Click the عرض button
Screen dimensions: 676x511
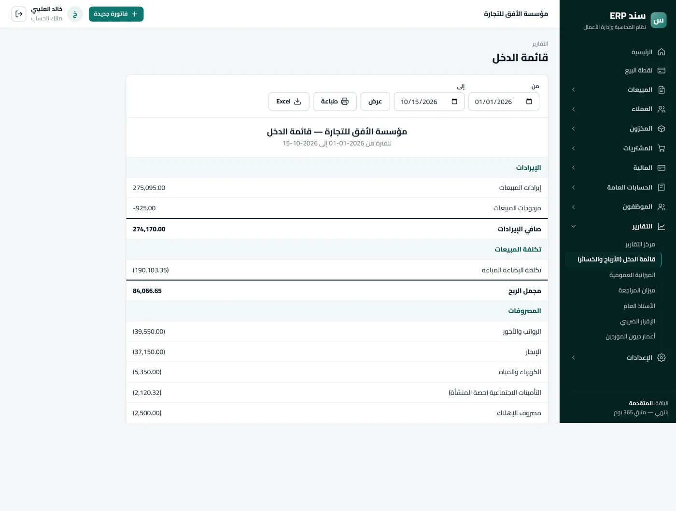click(x=375, y=102)
